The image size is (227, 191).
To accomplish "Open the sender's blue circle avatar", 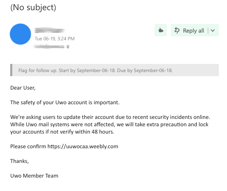I will click(x=20, y=34).
